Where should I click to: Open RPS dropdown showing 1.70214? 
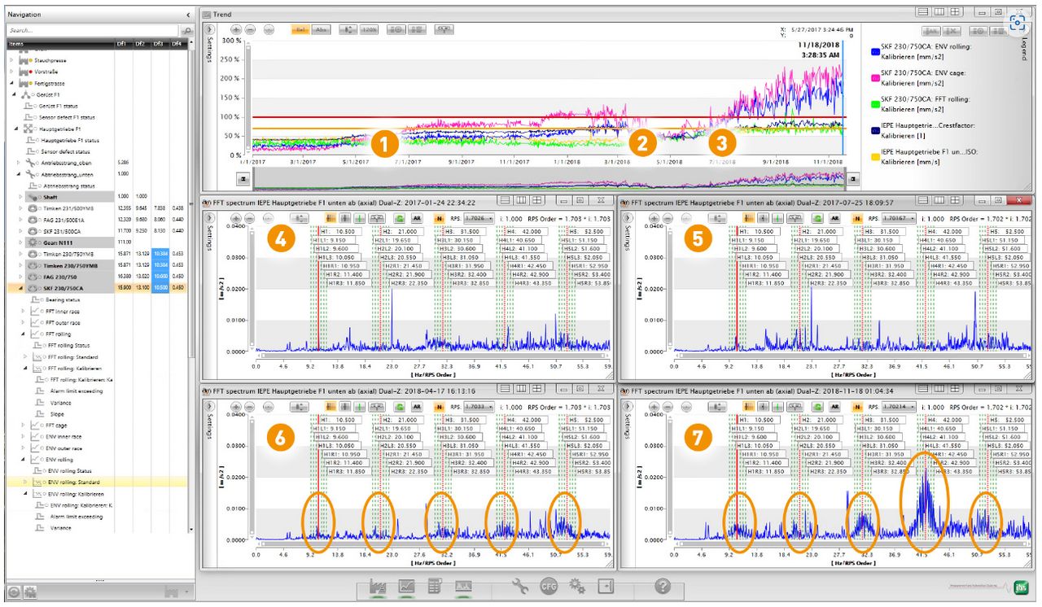tap(900, 405)
